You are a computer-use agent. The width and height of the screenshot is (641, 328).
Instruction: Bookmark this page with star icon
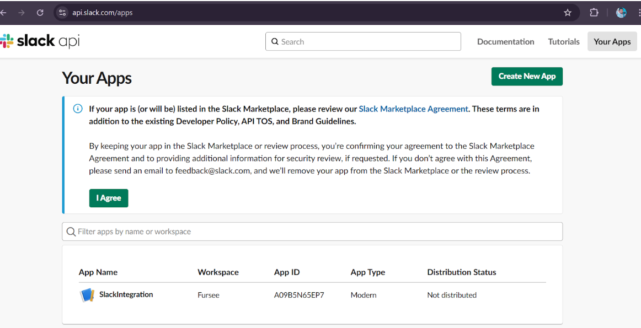pyautogui.click(x=568, y=13)
